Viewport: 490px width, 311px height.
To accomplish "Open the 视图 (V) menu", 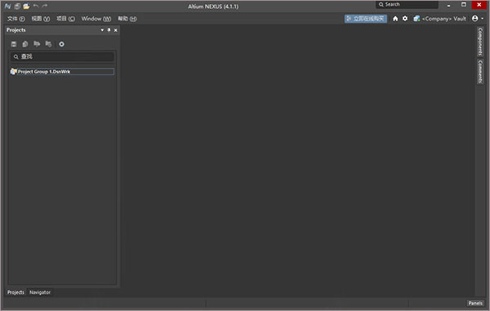I will (41, 19).
